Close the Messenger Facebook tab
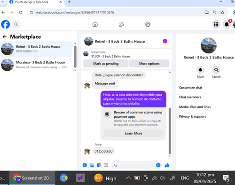 61,2
